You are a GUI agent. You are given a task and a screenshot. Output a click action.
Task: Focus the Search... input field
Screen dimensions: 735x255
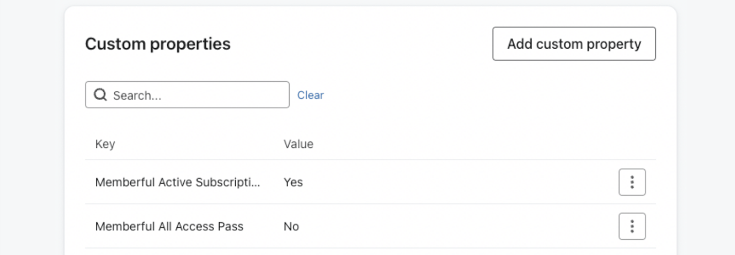click(196, 95)
